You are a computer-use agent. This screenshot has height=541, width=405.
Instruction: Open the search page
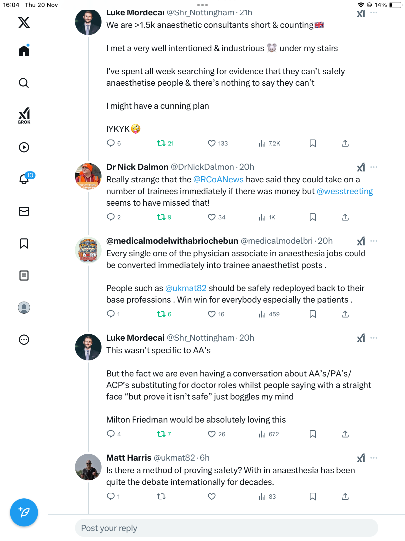coord(24,83)
